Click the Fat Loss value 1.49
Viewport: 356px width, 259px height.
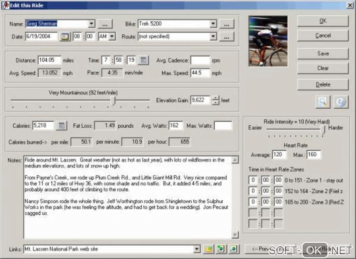coord(105,125)
